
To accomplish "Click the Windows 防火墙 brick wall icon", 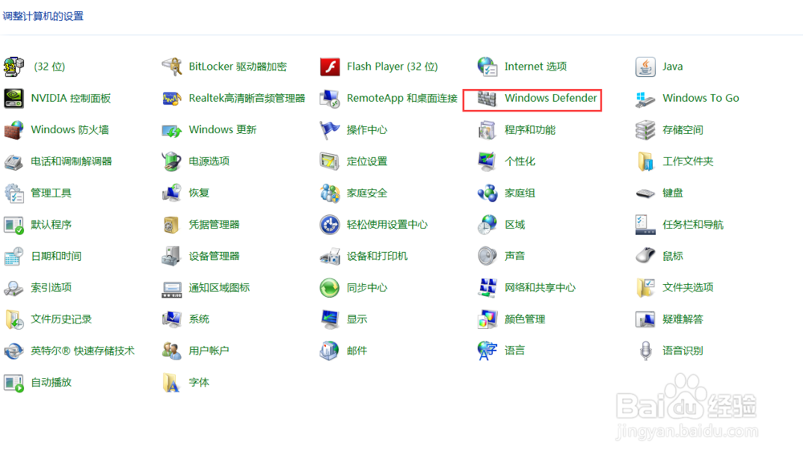I will pos(14,130).
